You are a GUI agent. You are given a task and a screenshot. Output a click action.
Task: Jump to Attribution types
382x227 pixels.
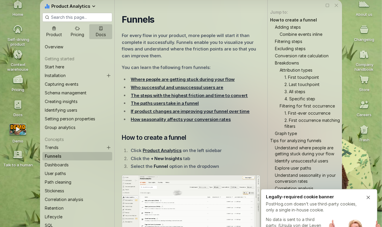[296, 70]
